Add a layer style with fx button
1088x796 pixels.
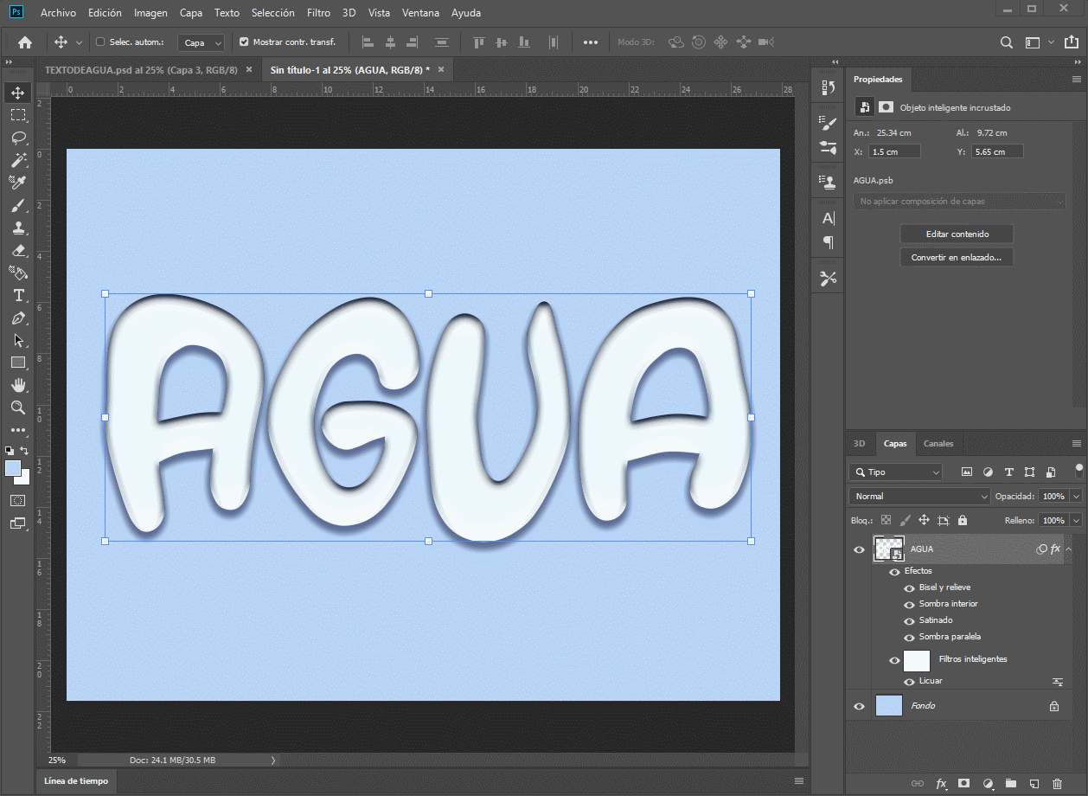tap(941, 784)
